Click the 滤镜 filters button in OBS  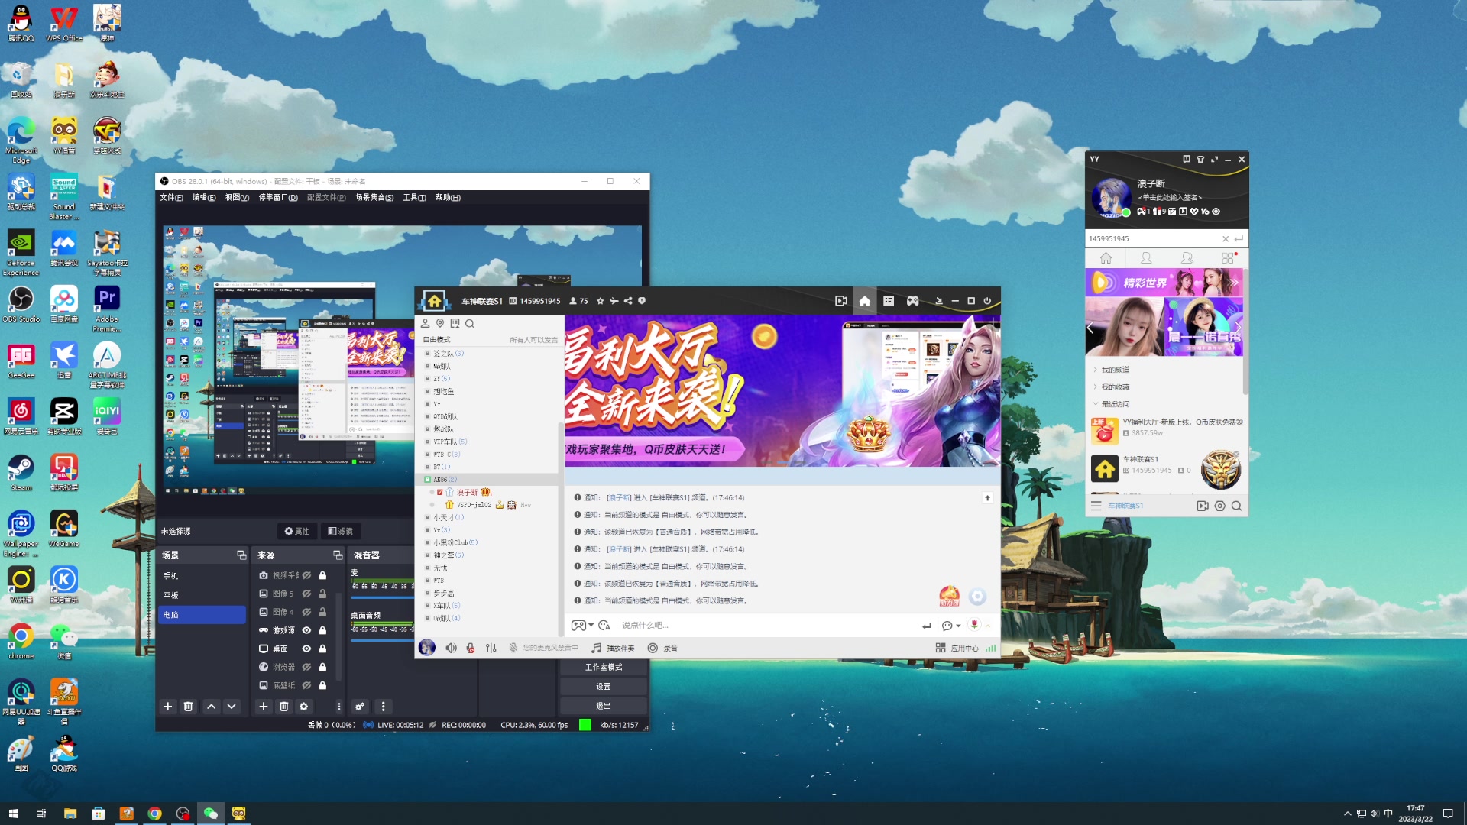point(340,531)
